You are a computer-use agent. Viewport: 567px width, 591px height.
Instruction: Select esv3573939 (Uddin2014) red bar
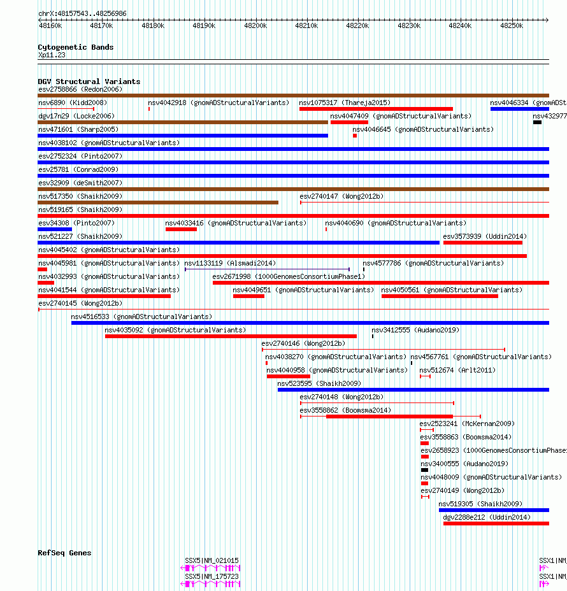coord(483,243)
